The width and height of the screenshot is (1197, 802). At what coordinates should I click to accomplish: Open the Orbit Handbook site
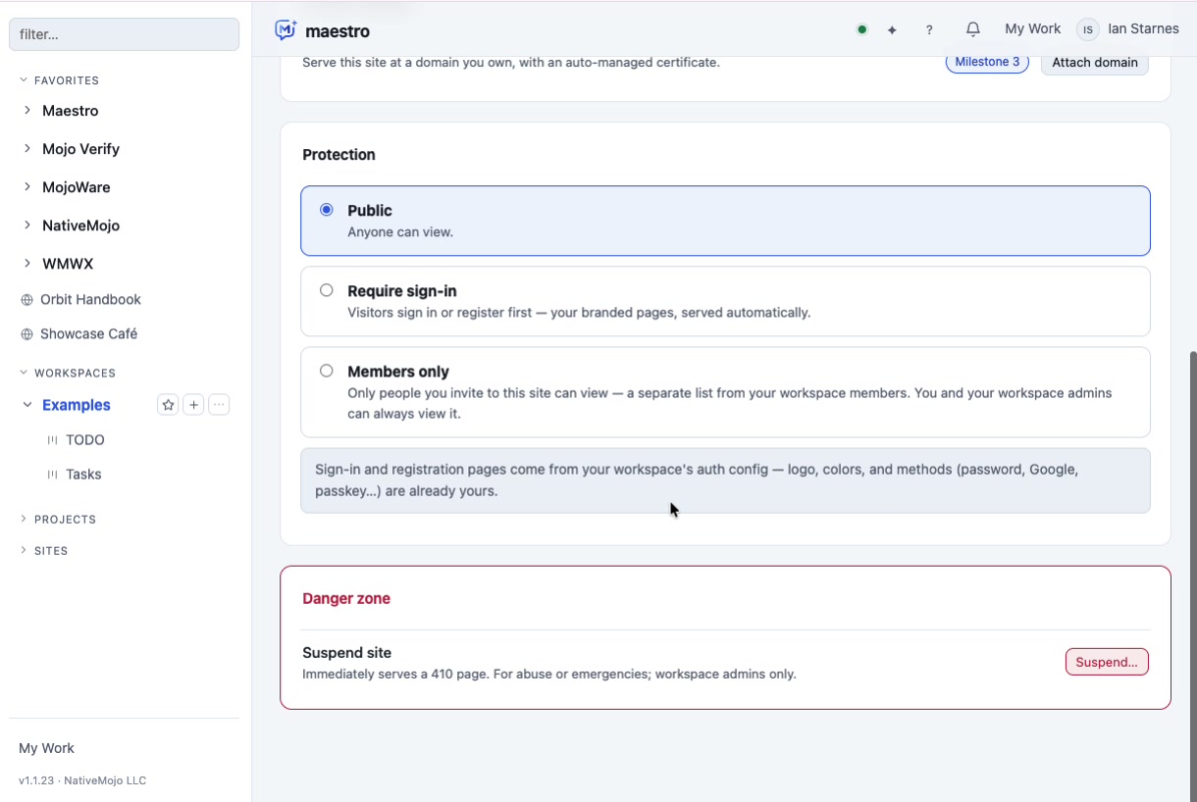point(90,300)
